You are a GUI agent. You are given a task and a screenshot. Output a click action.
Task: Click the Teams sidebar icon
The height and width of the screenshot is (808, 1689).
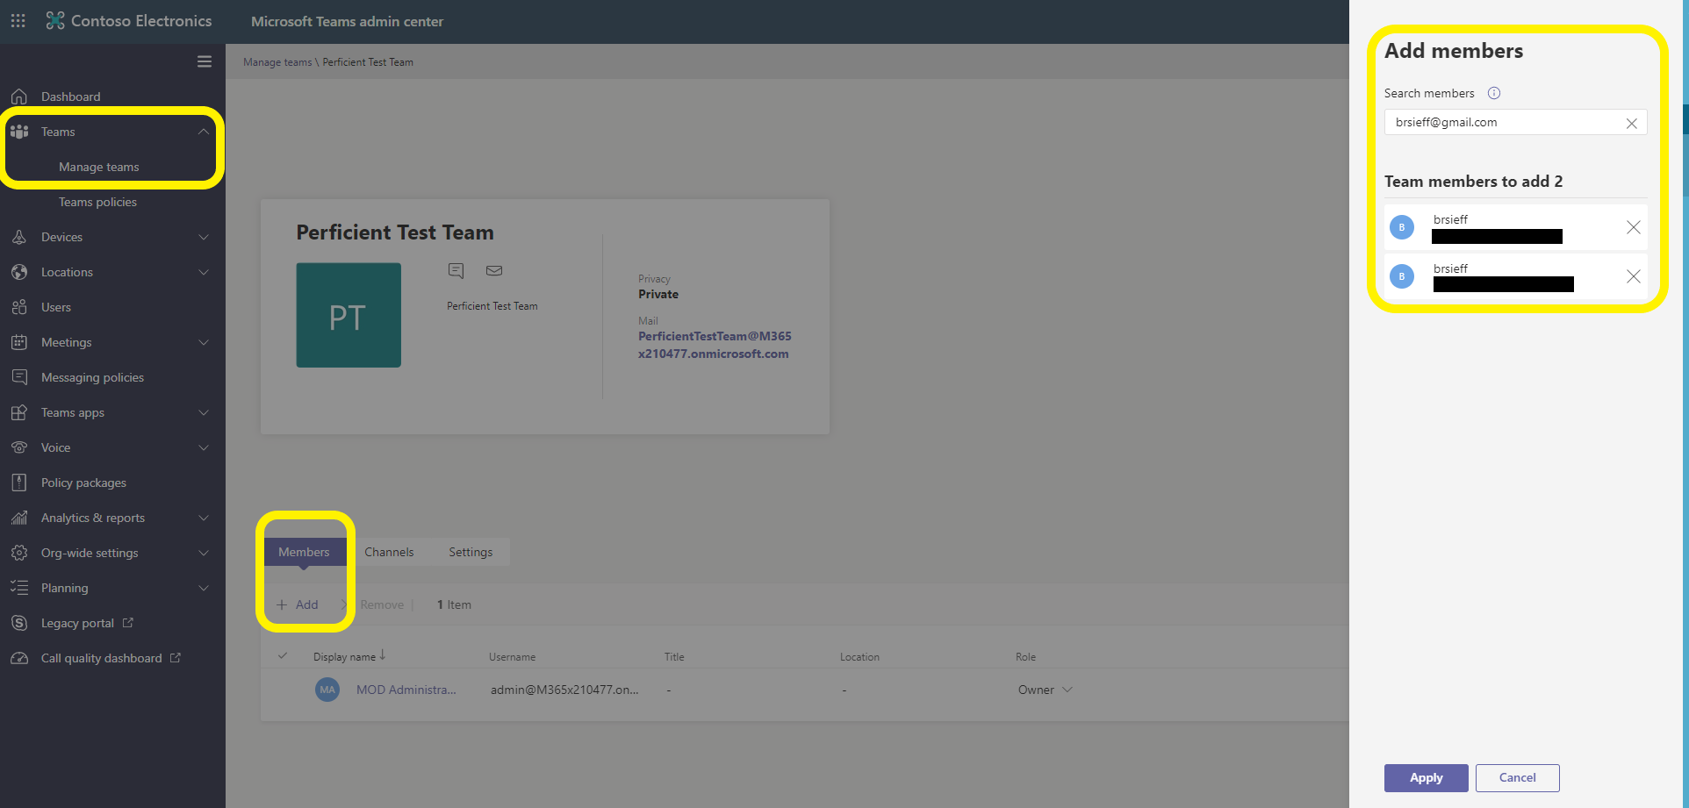(x=19, y=132)
